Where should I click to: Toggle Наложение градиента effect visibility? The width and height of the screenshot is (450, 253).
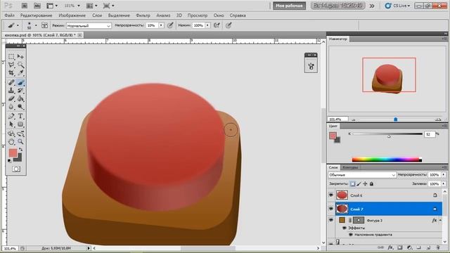[x=350, y=235]
